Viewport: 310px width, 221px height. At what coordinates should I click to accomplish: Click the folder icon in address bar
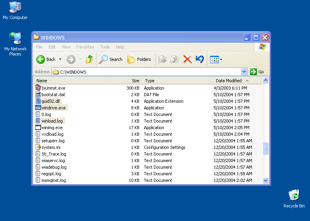(x=56, y=72)
